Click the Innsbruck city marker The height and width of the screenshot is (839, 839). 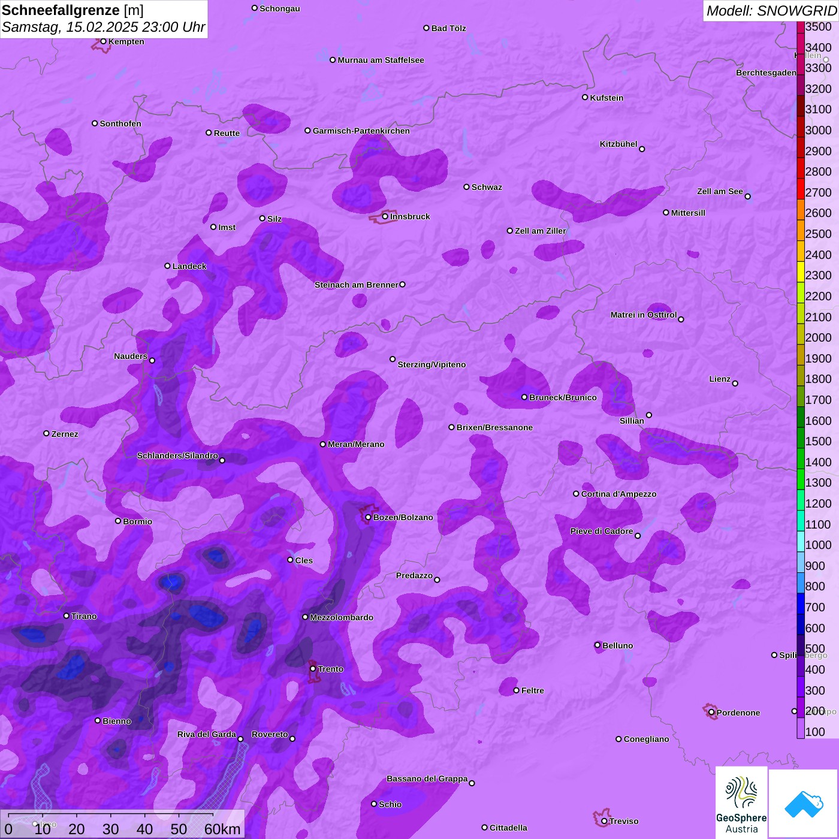click(385, 216)
